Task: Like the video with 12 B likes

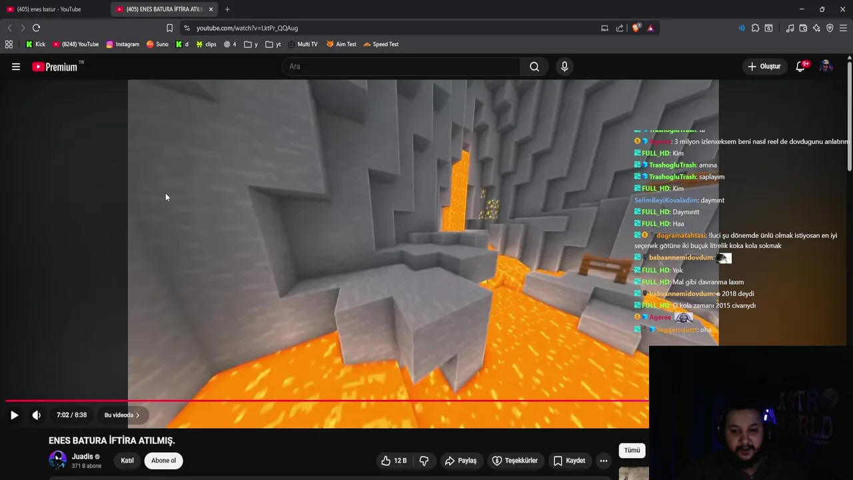Action: pyautogui.click(x=393, y=461)
